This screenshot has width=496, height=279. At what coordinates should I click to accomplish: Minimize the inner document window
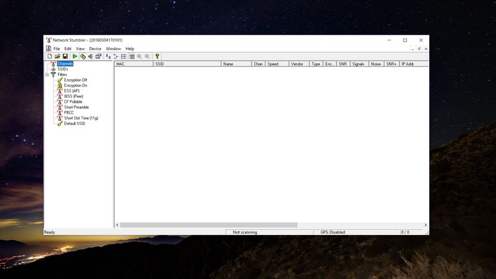pos(413,49)
